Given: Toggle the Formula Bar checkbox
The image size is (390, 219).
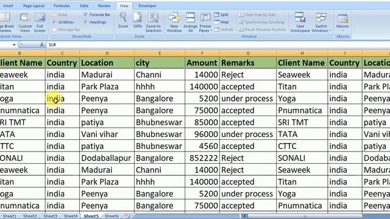Looking at the screenshot, I should coord(85,15).
